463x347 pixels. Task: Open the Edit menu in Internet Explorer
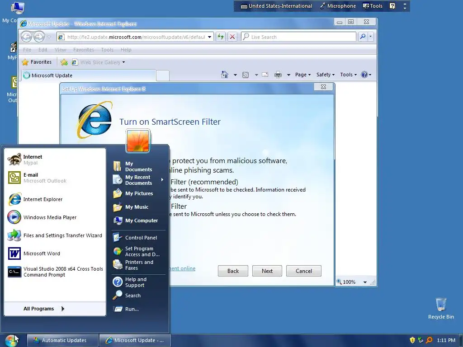pos(43,50)
